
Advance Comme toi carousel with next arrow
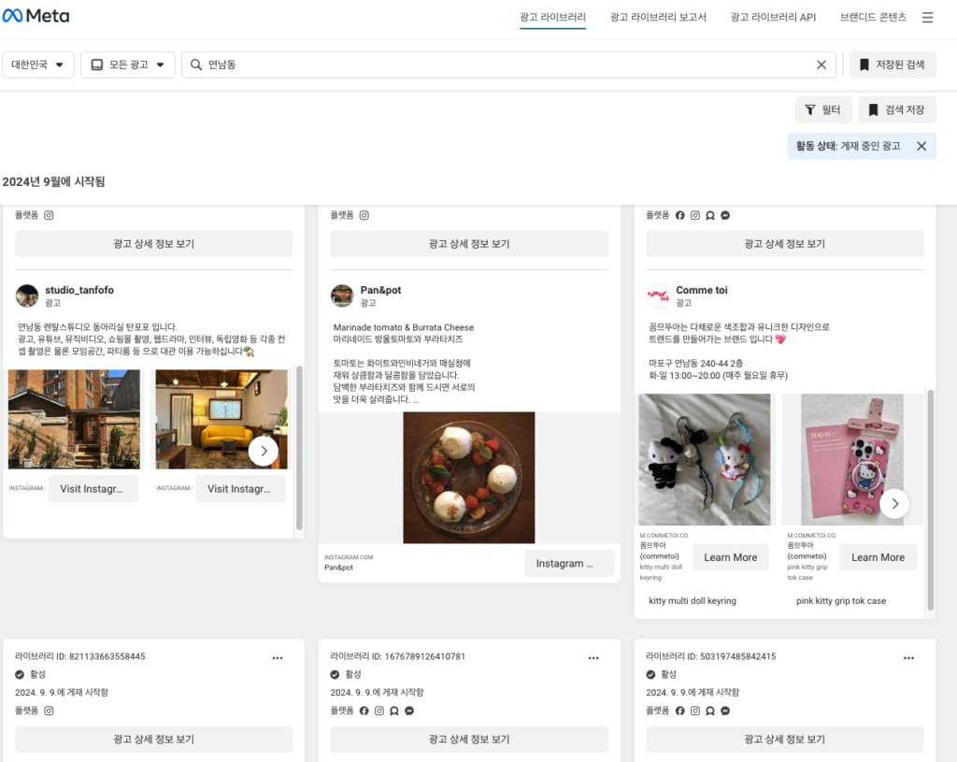pos(894,504)
